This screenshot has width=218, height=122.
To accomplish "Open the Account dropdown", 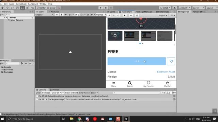I will 185,8.
